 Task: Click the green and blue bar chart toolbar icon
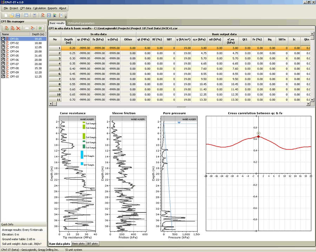pos(55,15)
